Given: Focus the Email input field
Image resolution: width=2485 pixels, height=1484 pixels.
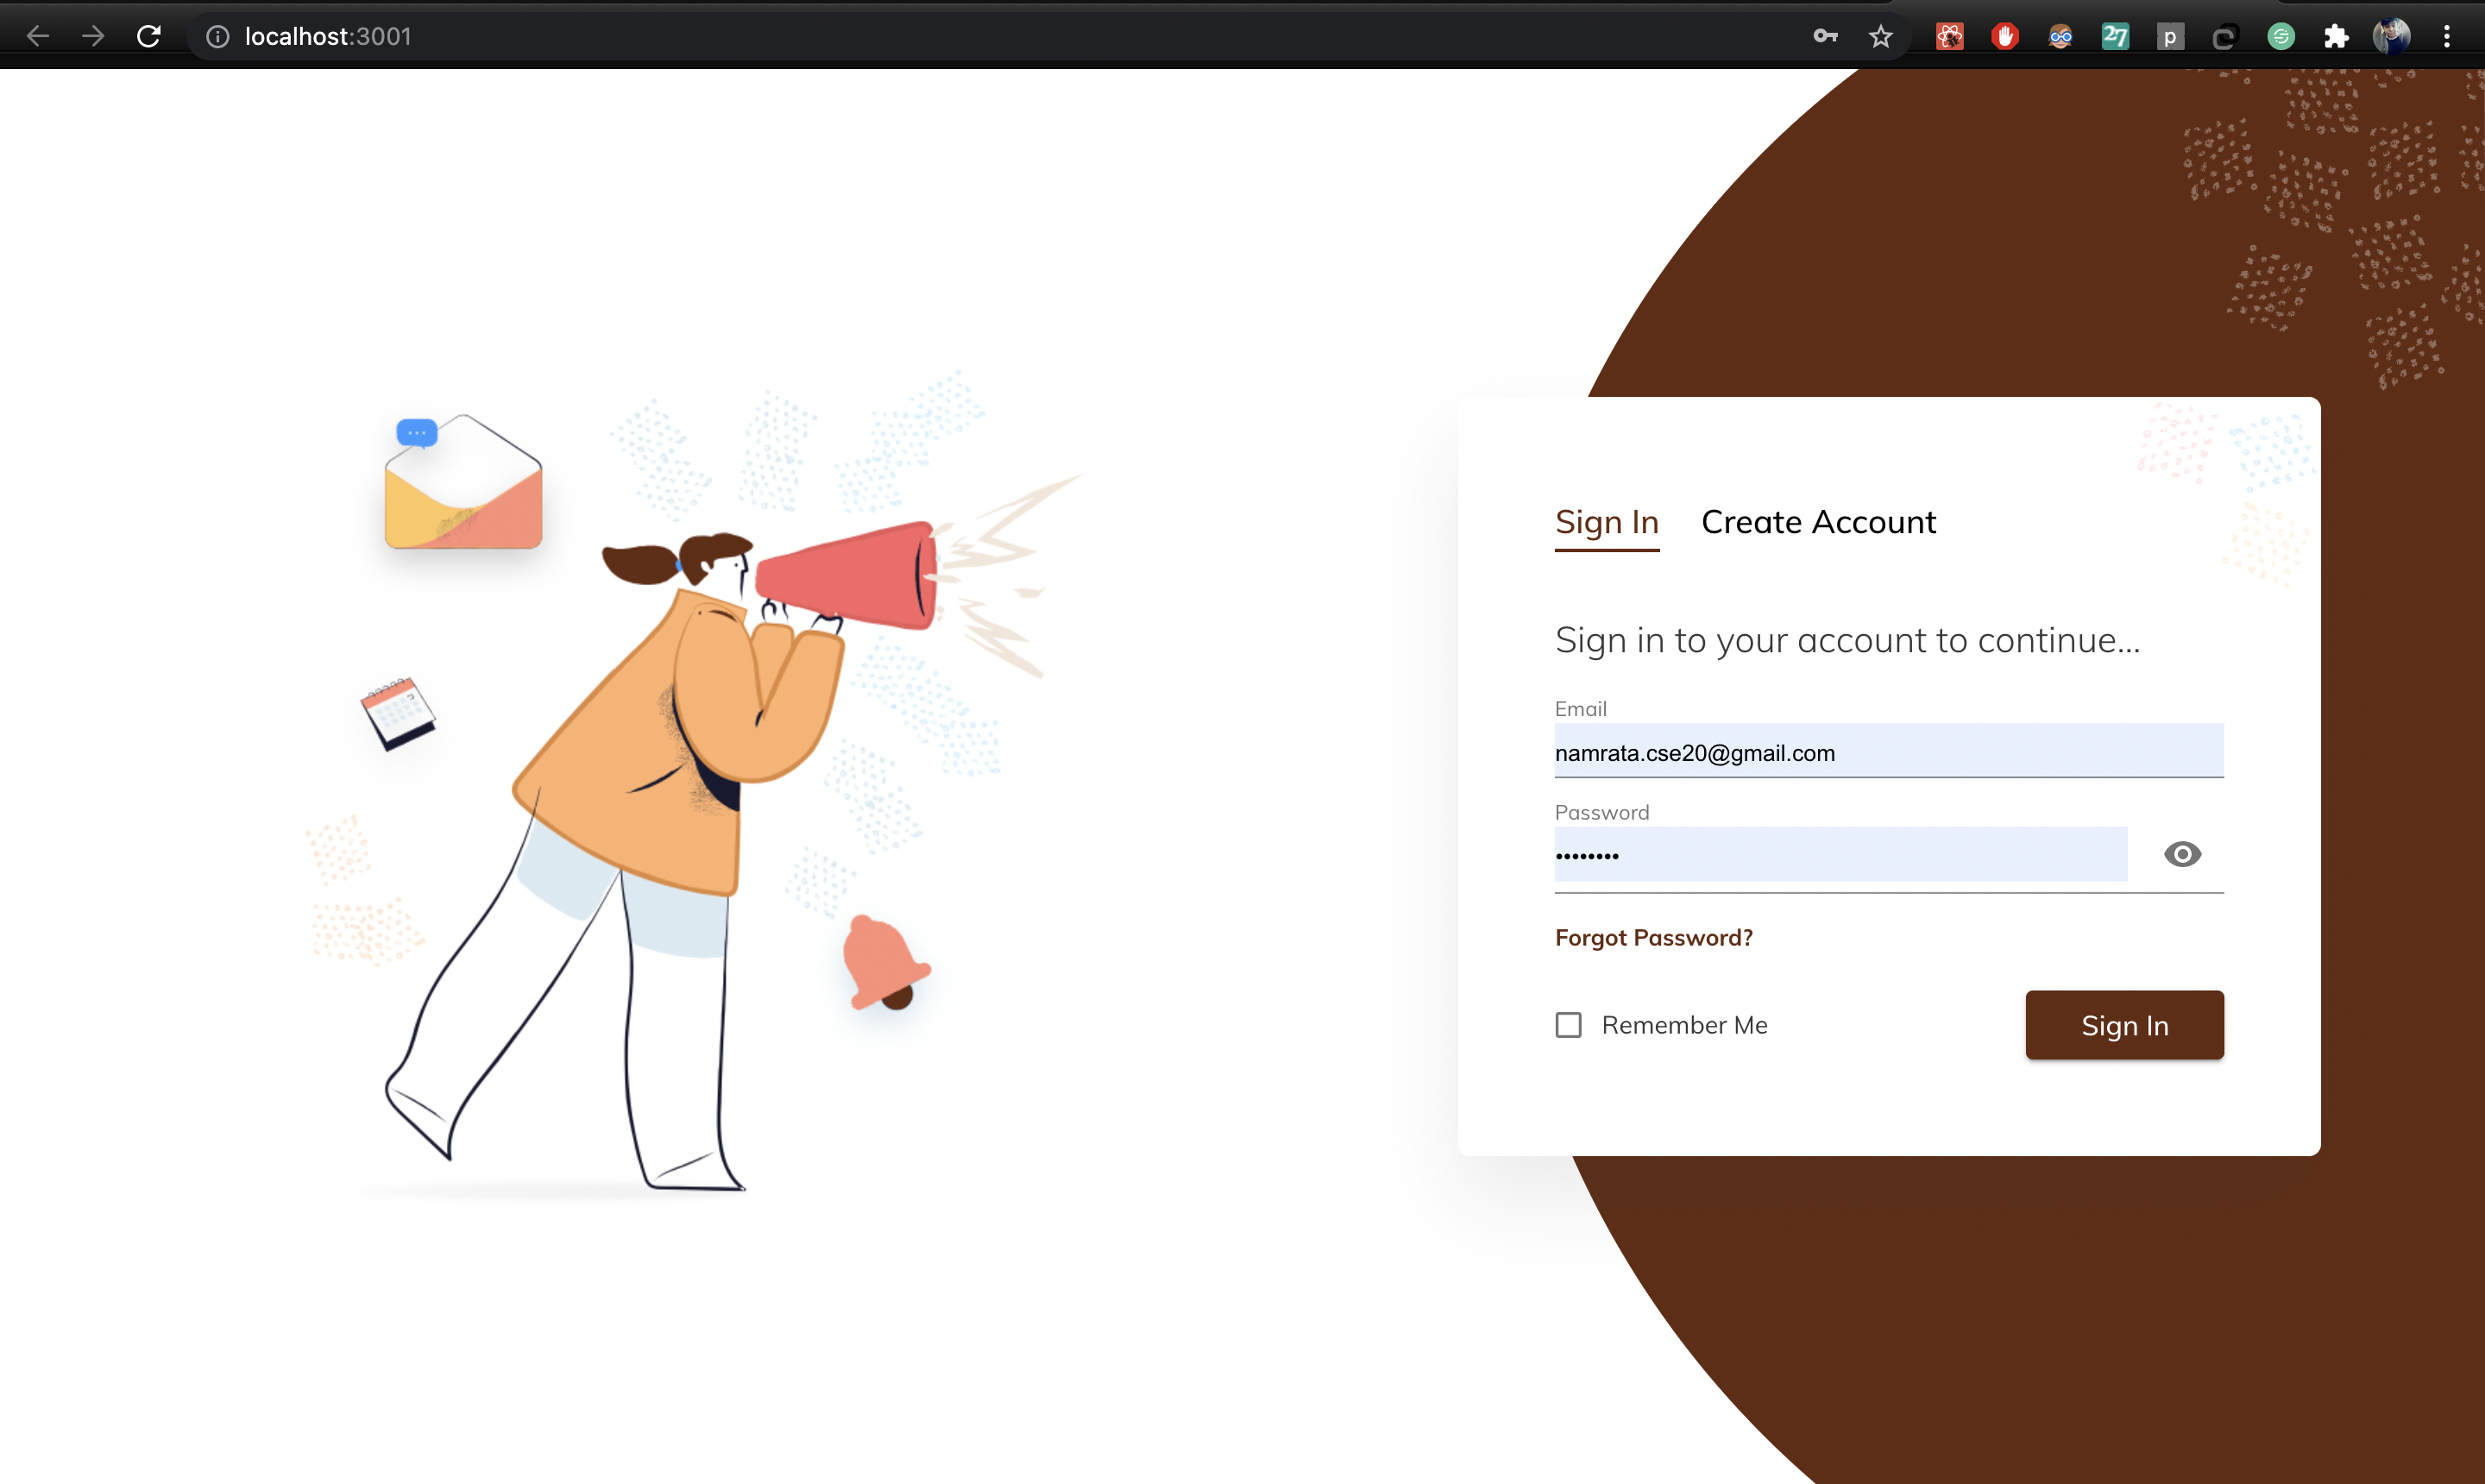Looking at the screenshot, I should pos(1889,751).
